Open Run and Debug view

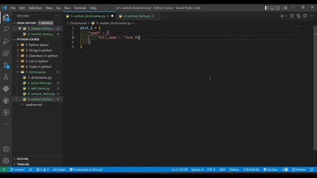click(x=6, y=41)
